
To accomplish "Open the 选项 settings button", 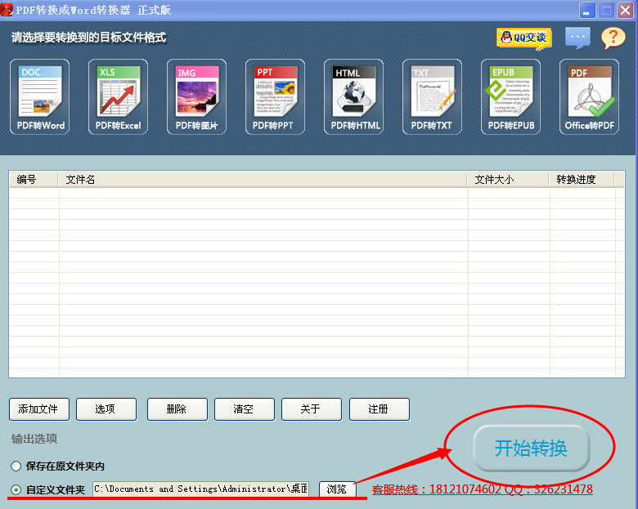I will (x=106, y=409).
